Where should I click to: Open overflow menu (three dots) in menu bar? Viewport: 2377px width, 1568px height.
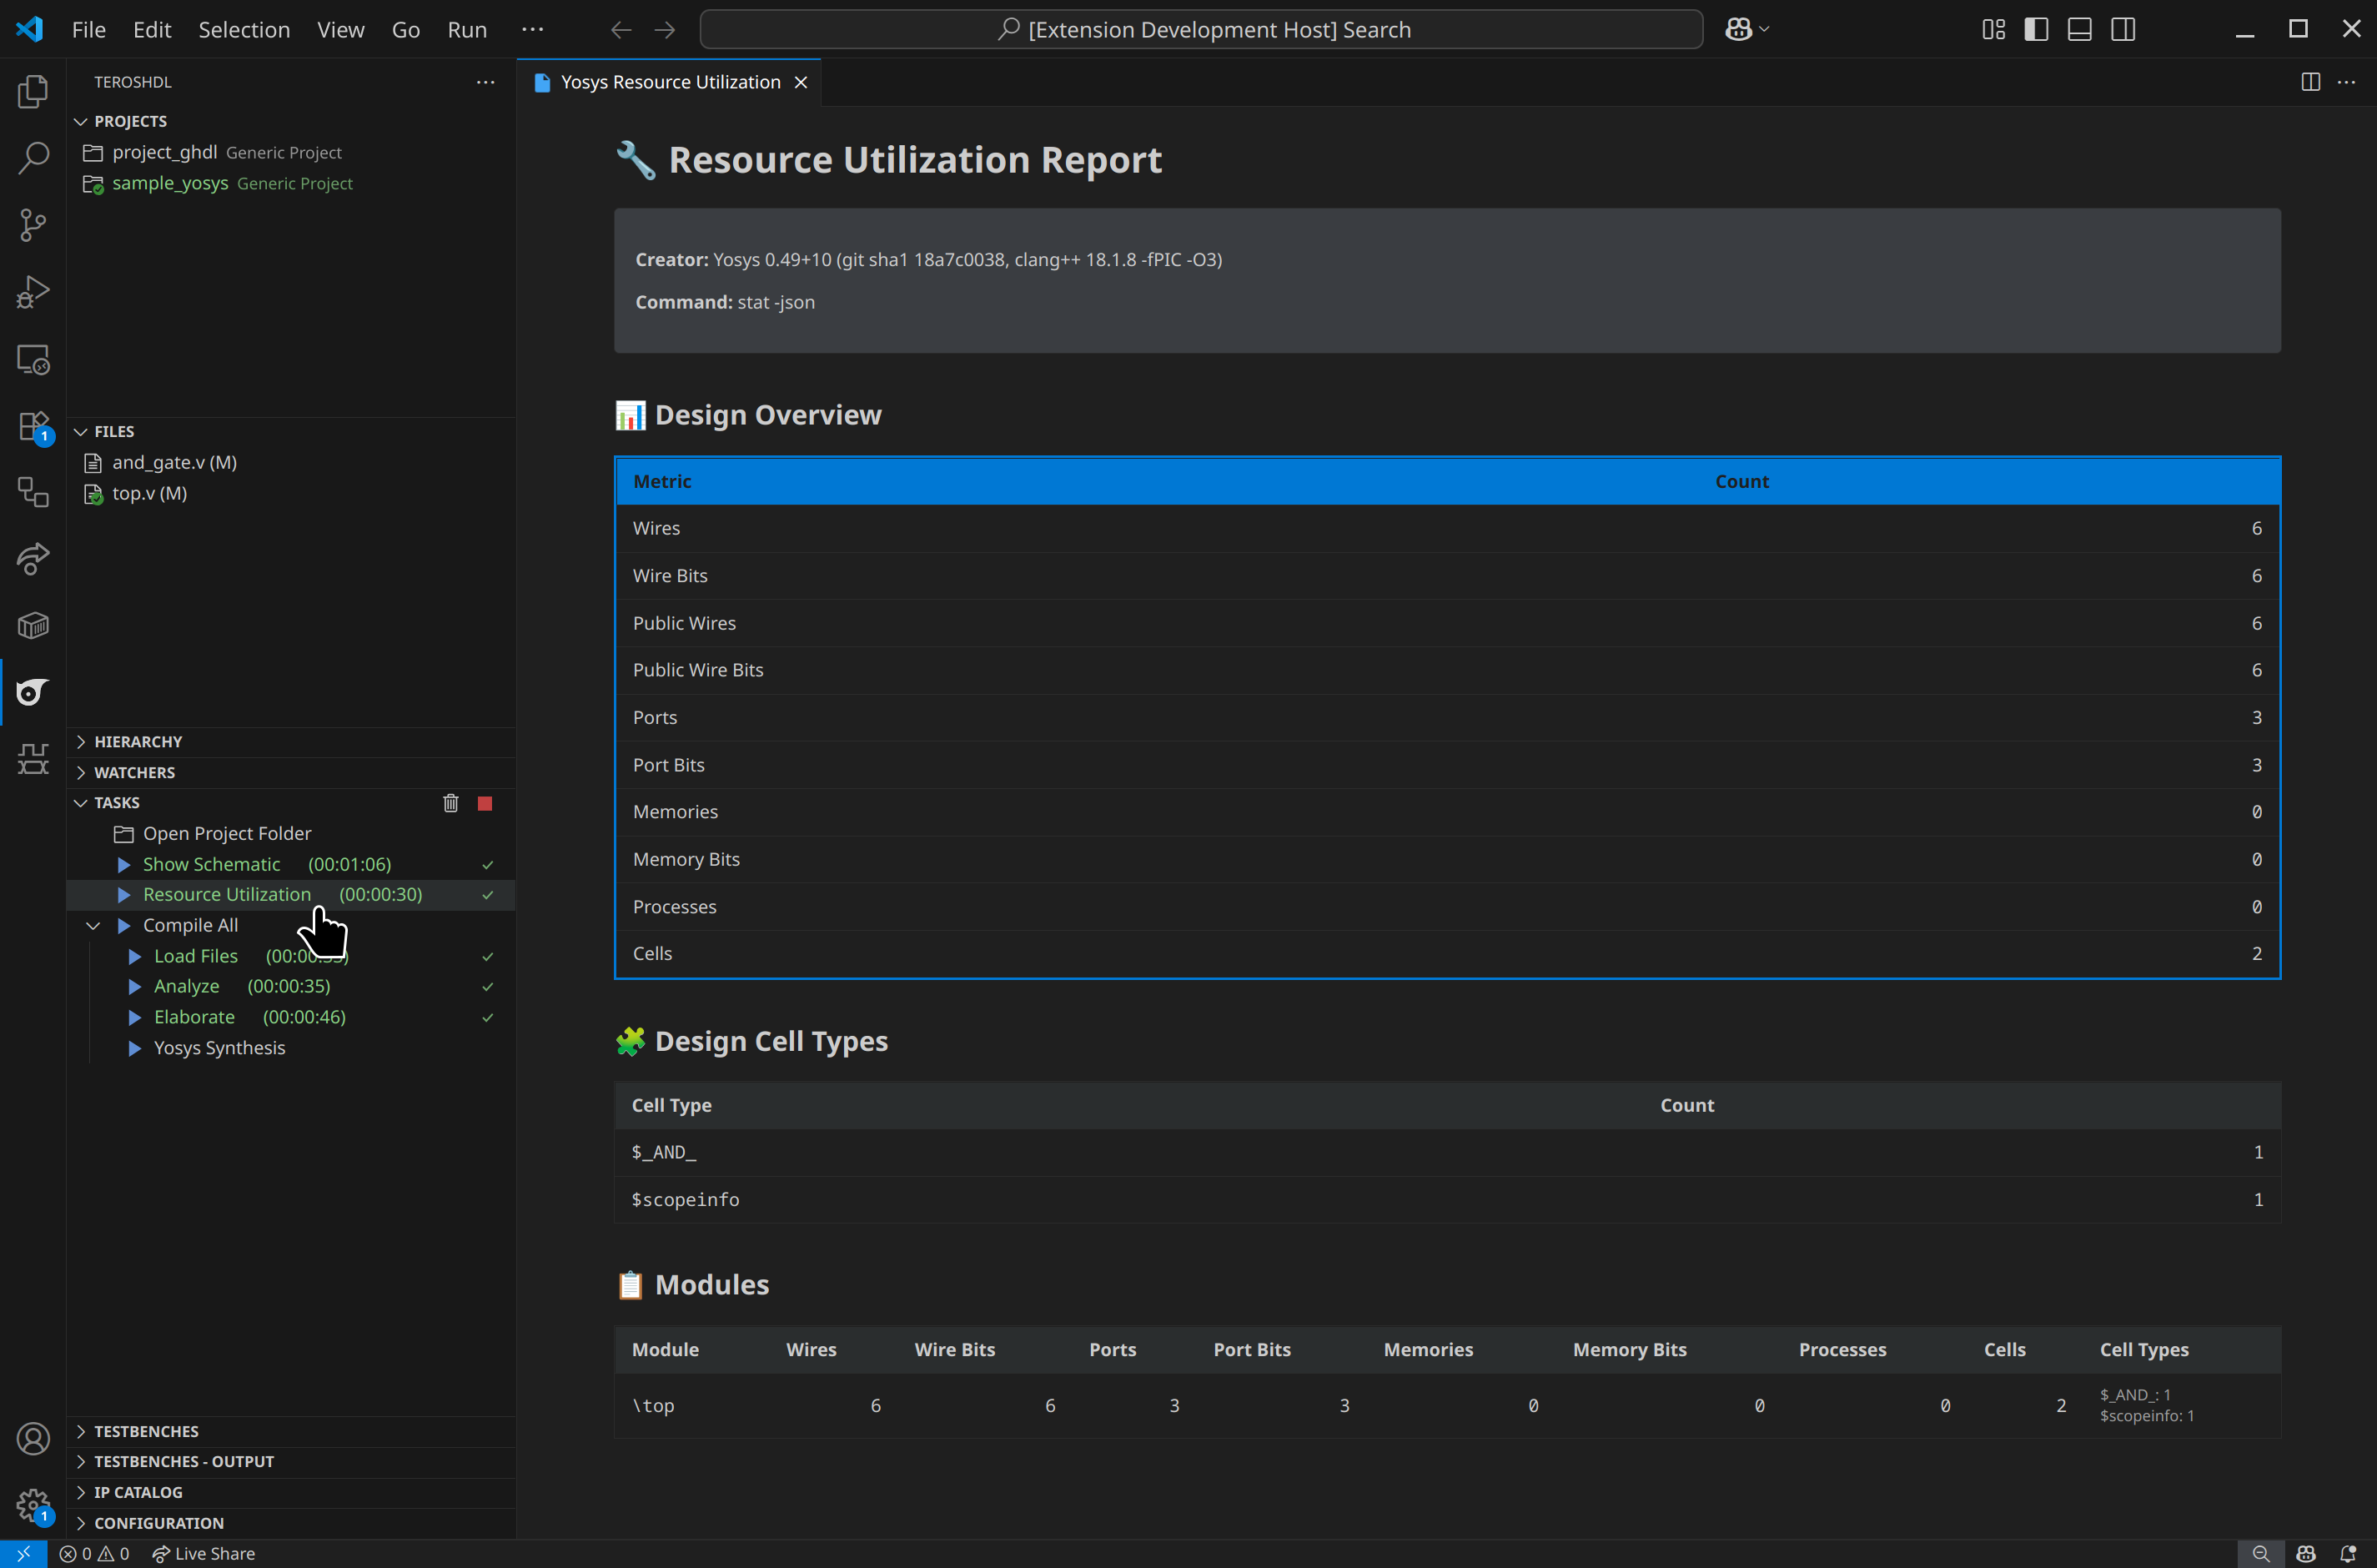coord(532,29)
